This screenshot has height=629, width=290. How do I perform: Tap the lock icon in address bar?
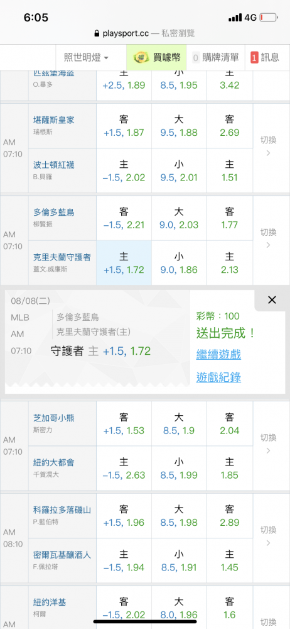(x=97, y=34)
